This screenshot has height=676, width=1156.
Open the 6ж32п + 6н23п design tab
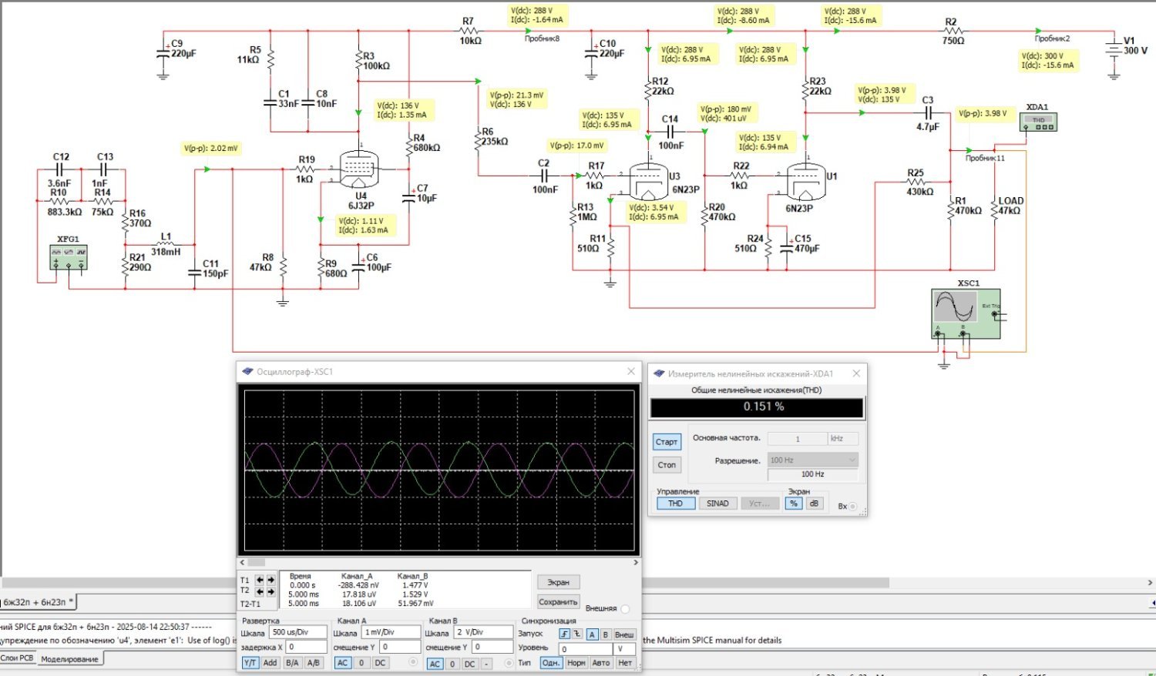38,602
